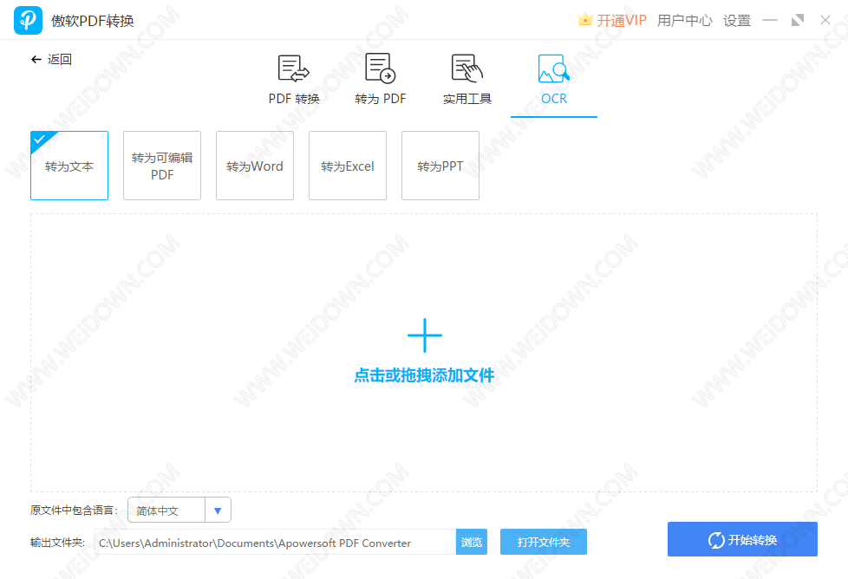The image size is (848, 579).
Task: Click the 输出文件夹 label
Action: tap(57, 543)
